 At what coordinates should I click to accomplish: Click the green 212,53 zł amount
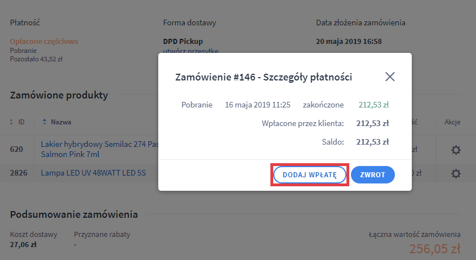(373, 105)
